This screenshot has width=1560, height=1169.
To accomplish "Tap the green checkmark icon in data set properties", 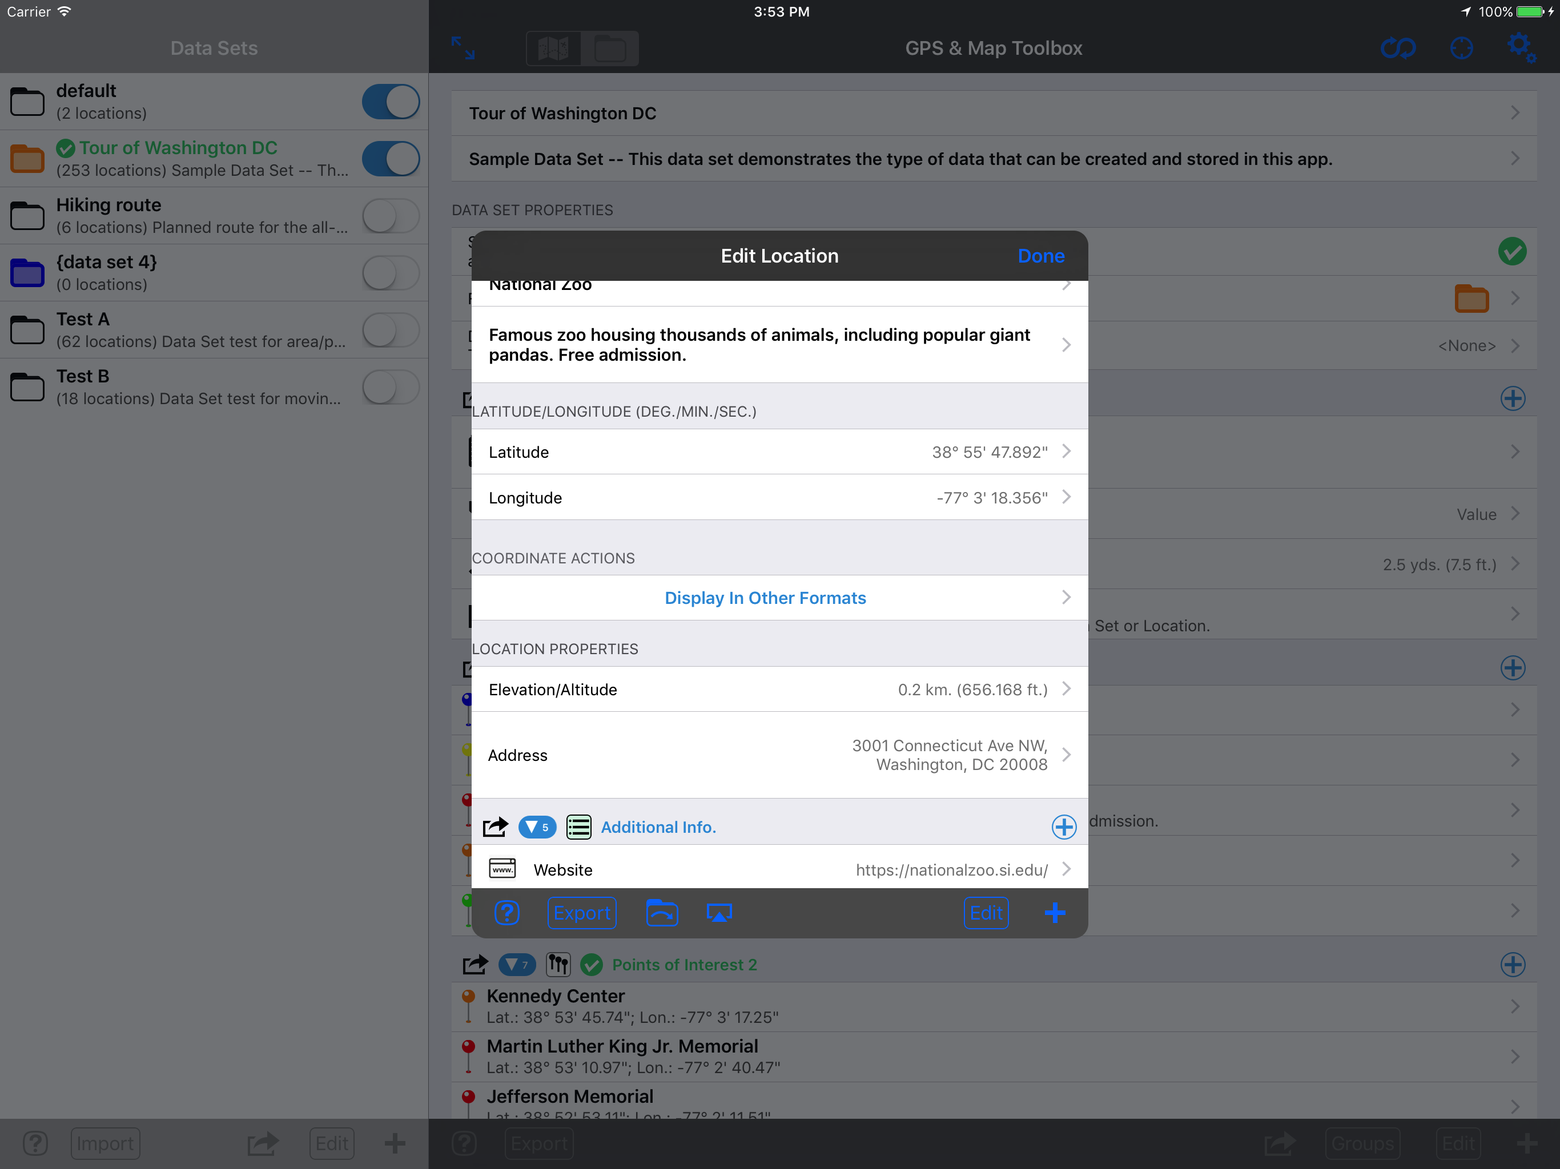I will (1512, 251).
